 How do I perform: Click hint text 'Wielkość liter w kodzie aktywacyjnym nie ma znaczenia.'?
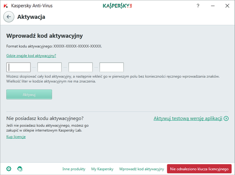point(51,81)
